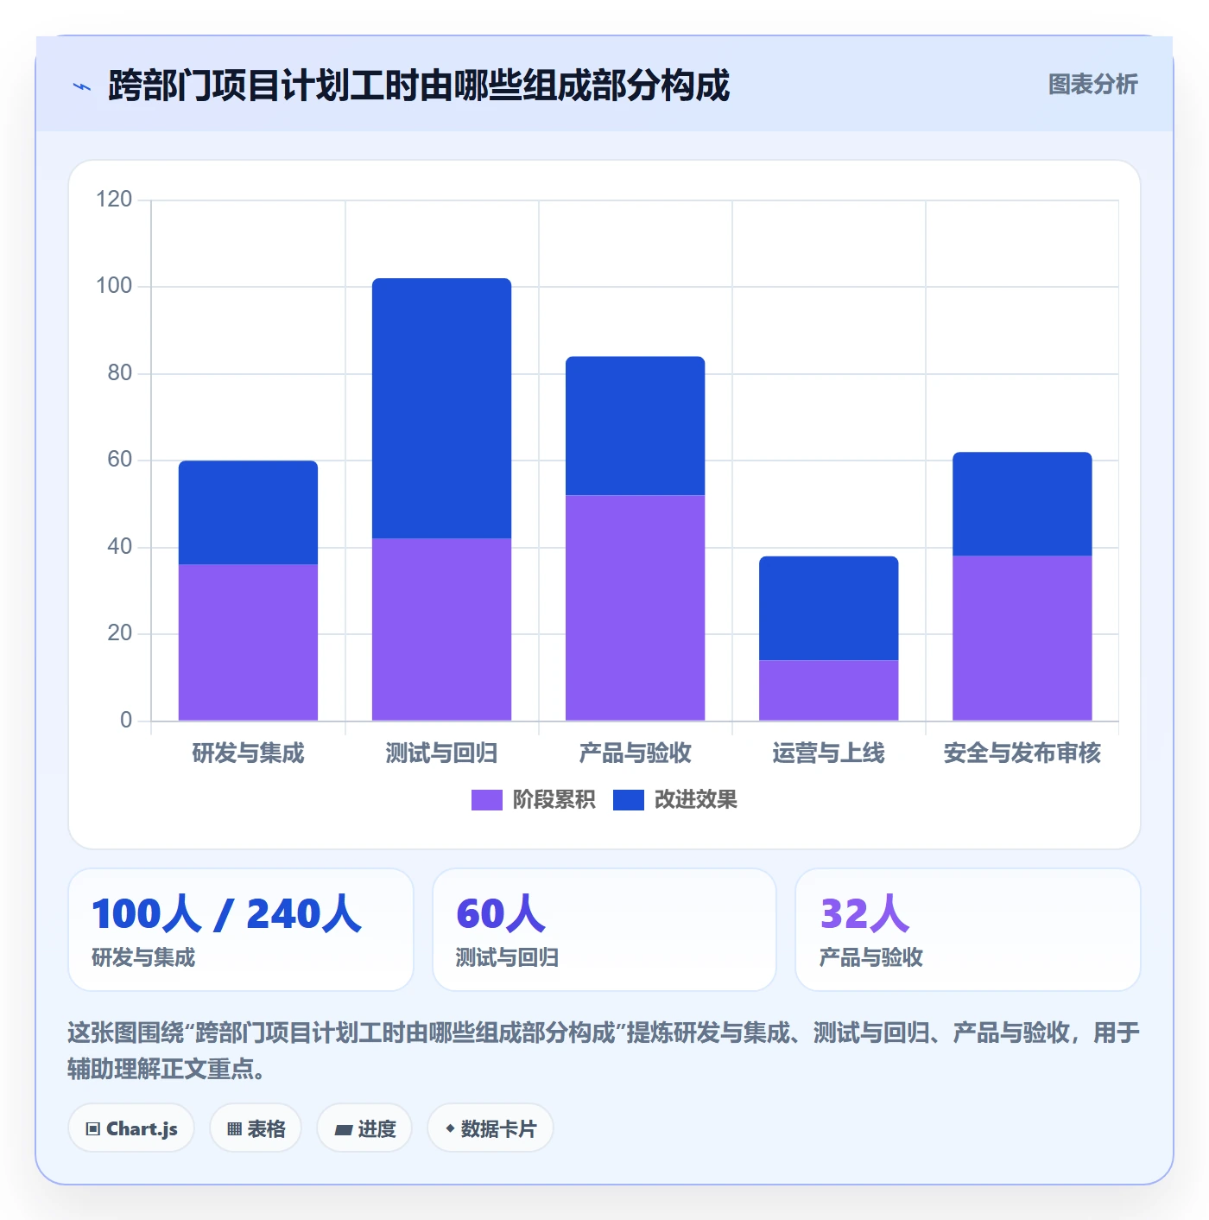Click y-axis value 100

click(x=114, y=286)
